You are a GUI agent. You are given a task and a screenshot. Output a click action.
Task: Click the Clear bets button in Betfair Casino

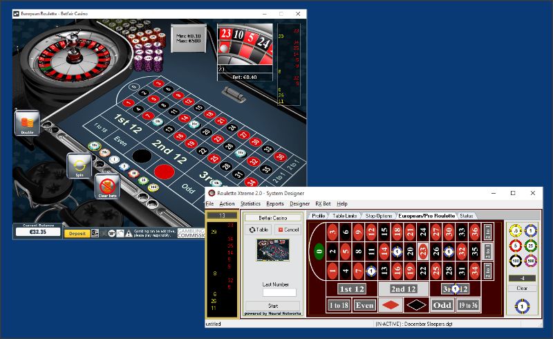[x=107, y=186]
